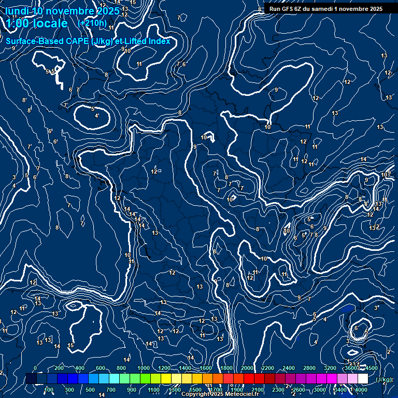
Task: Click the 700–800 J/kg cyan swatch
Action: 114,378
